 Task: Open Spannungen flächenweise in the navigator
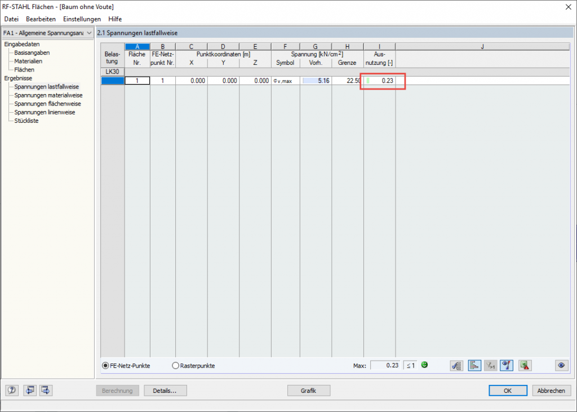coord(47,104)
